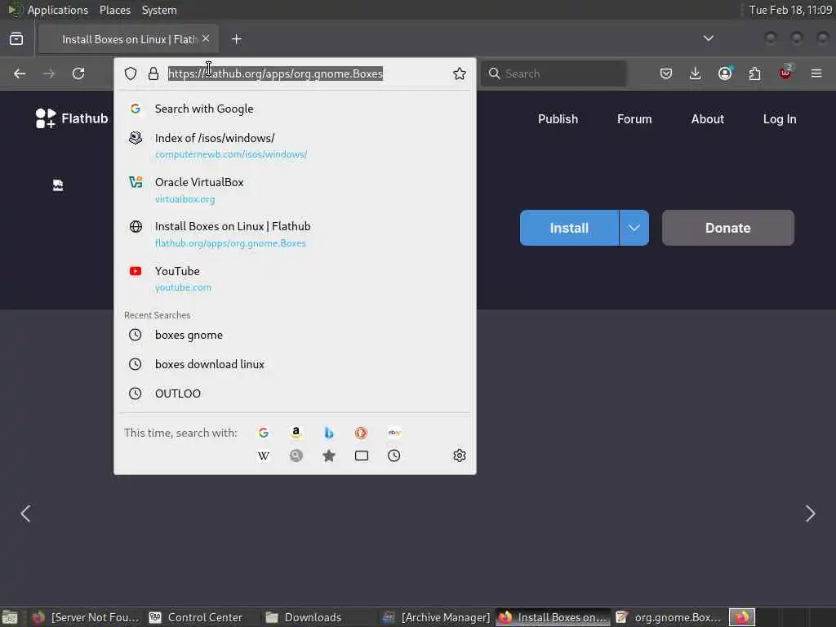Choose Search with Google suggestion
Image resolution: width=836 pixels, height=627 pixels.
(295, 109)
